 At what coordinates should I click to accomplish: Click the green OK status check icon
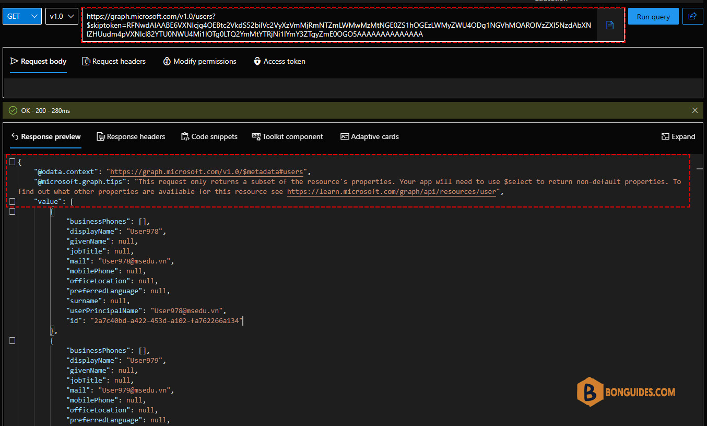point(13,110)
